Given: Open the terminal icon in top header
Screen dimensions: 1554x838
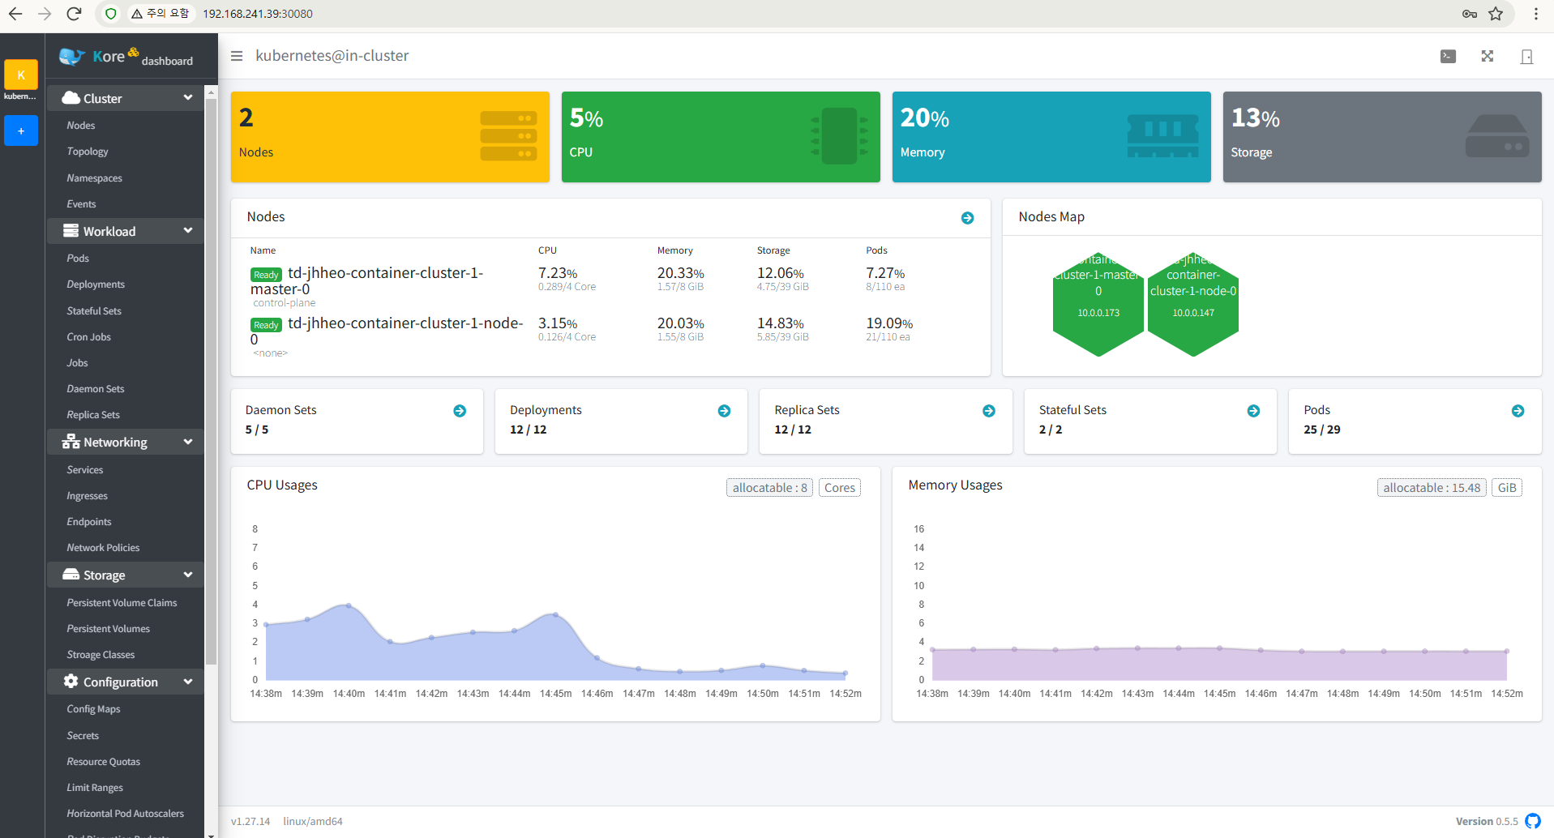Looking at the screenshot, I should (x=1448, y=56).
